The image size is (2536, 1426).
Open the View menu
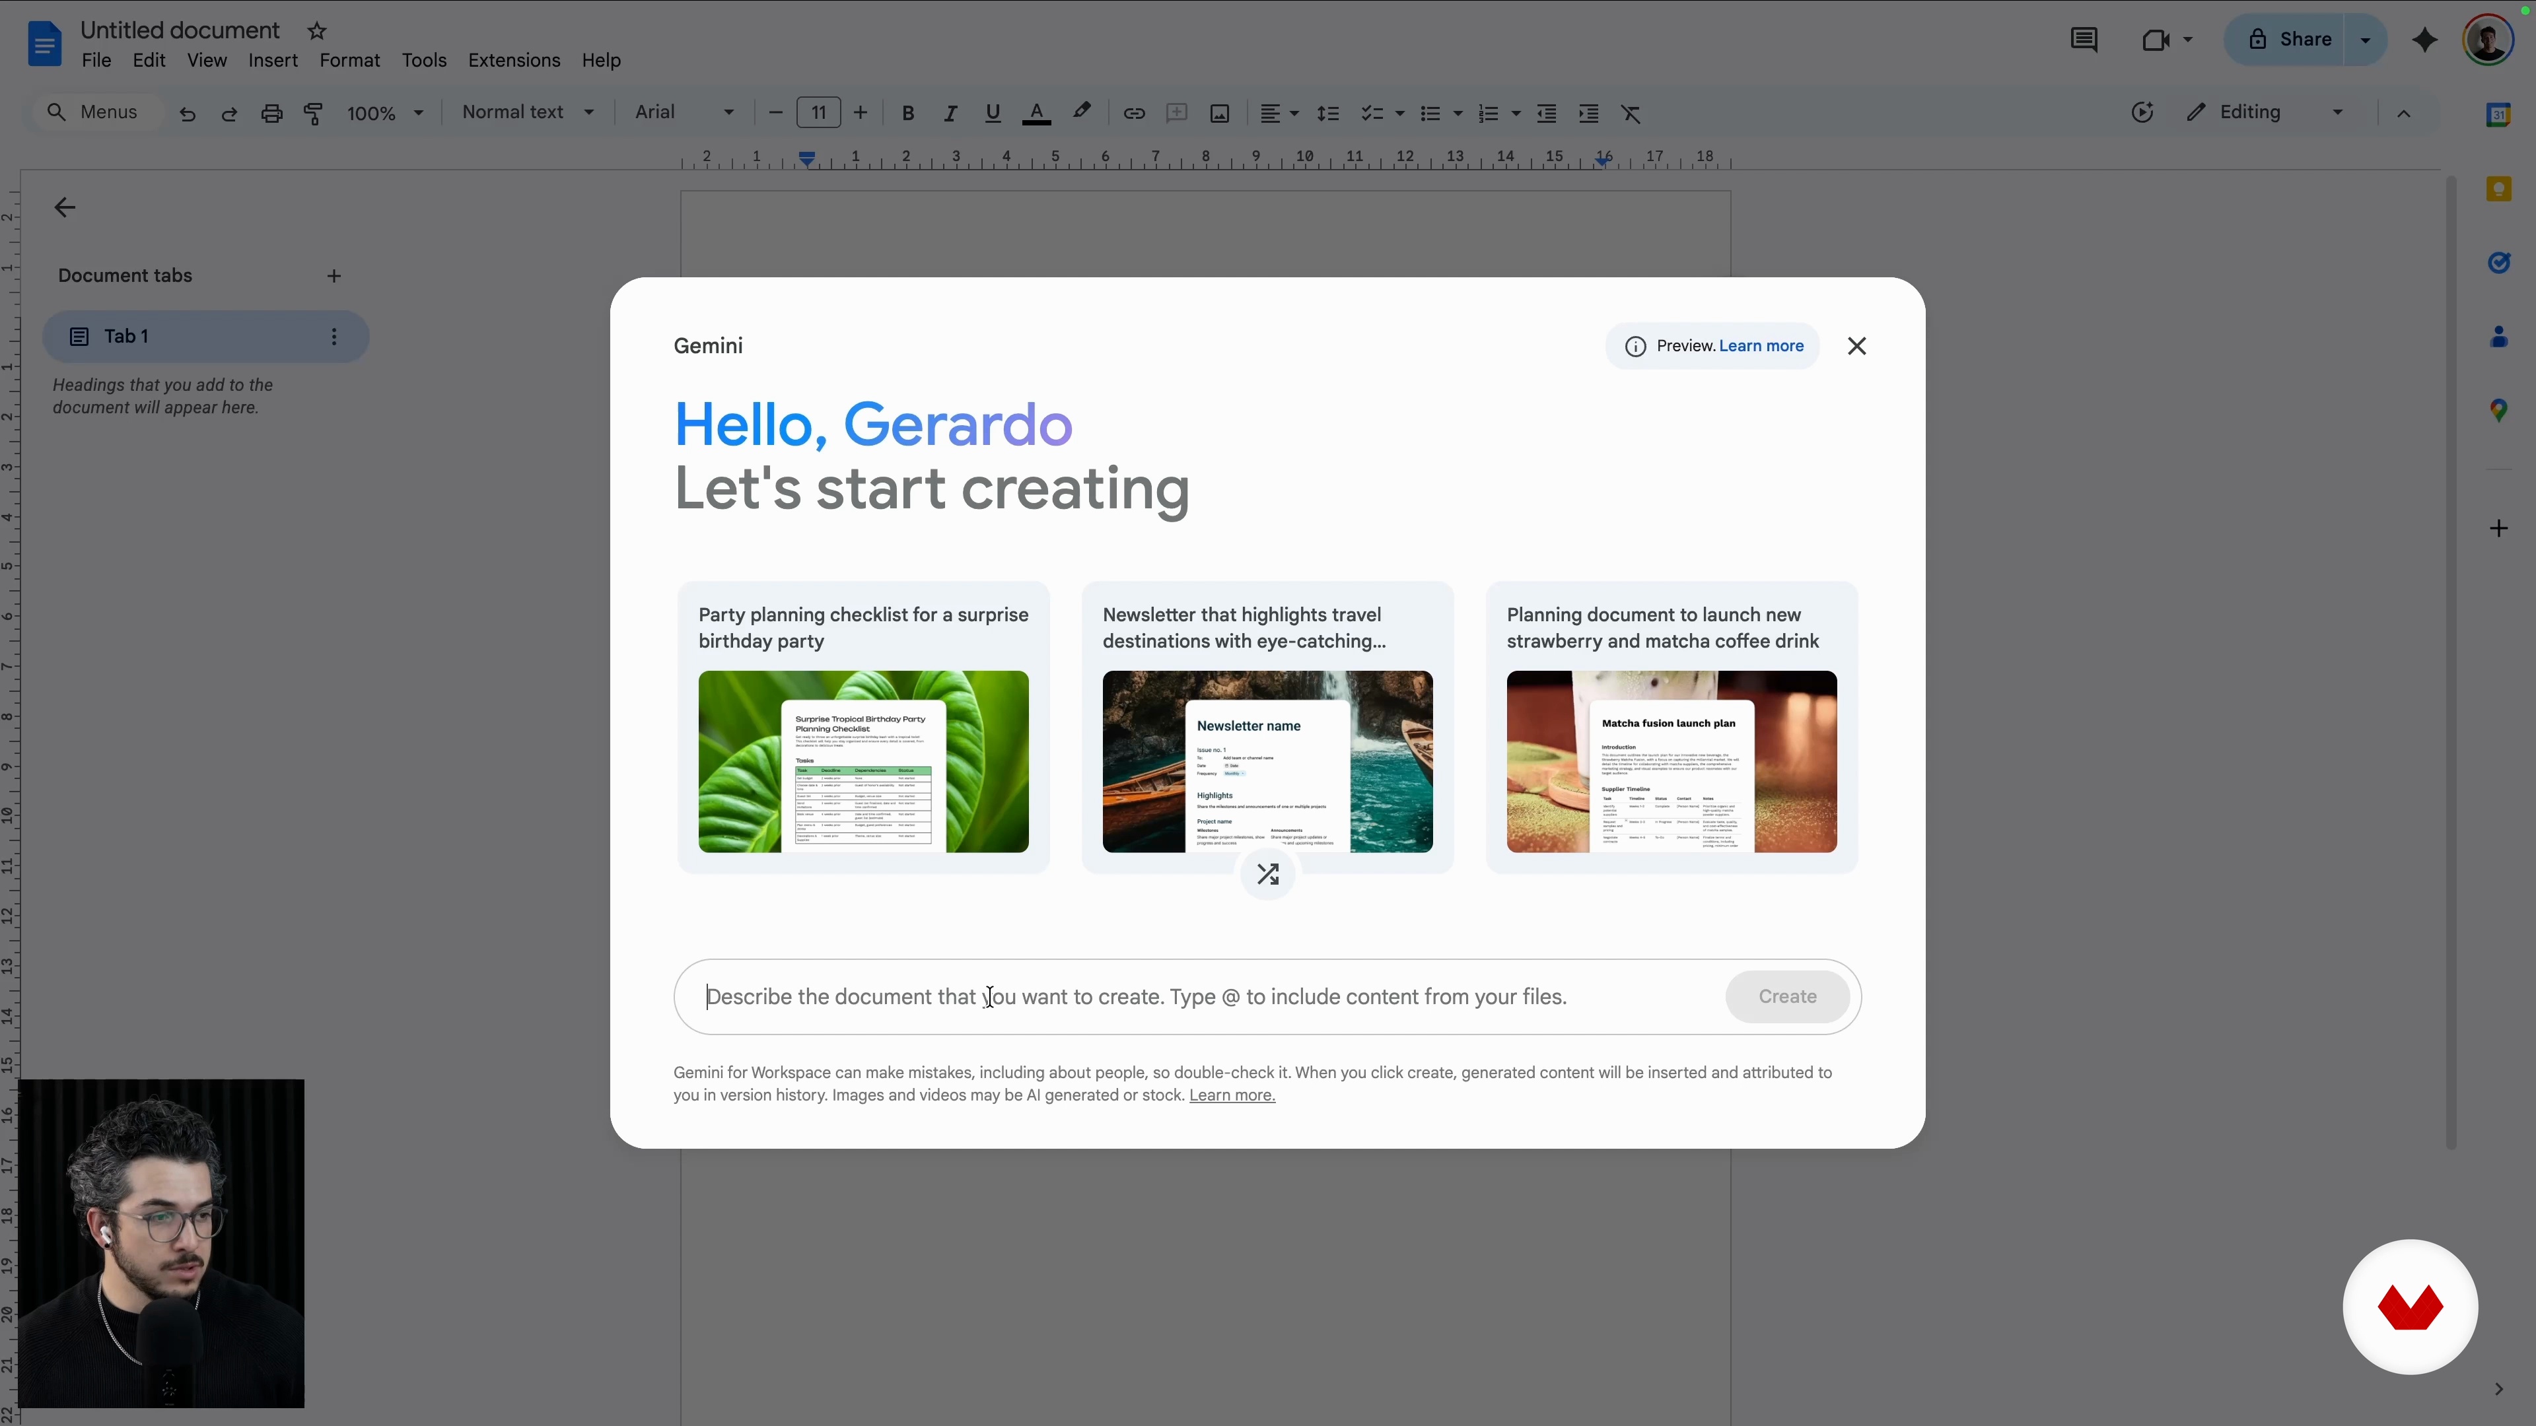[x=207, y=61]
